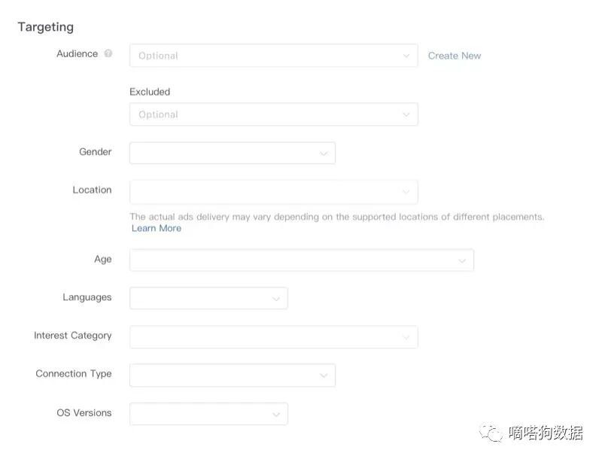
Task: Click the Connection Type dropdown chevron
Action: (x=324, y=375)
